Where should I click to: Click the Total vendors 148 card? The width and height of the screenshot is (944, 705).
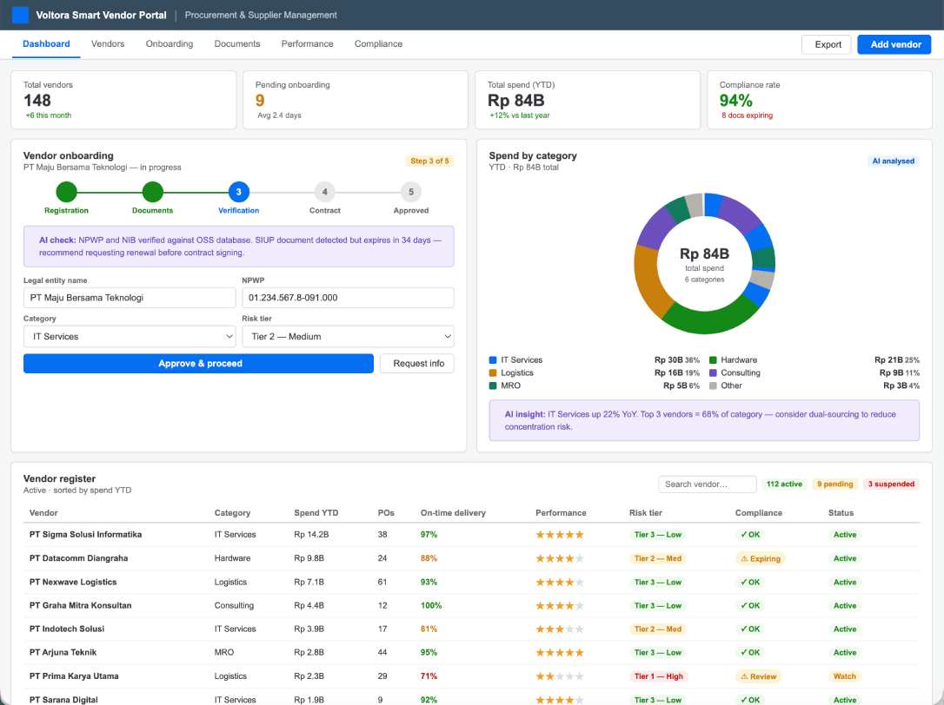click(x=123, y=100)
